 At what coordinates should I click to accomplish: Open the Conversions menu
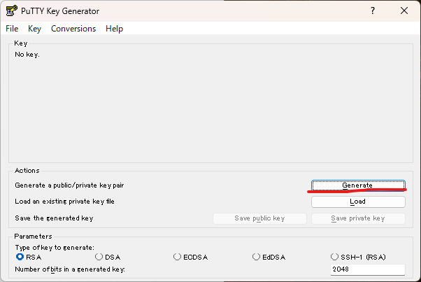click(x=73, y=29)
